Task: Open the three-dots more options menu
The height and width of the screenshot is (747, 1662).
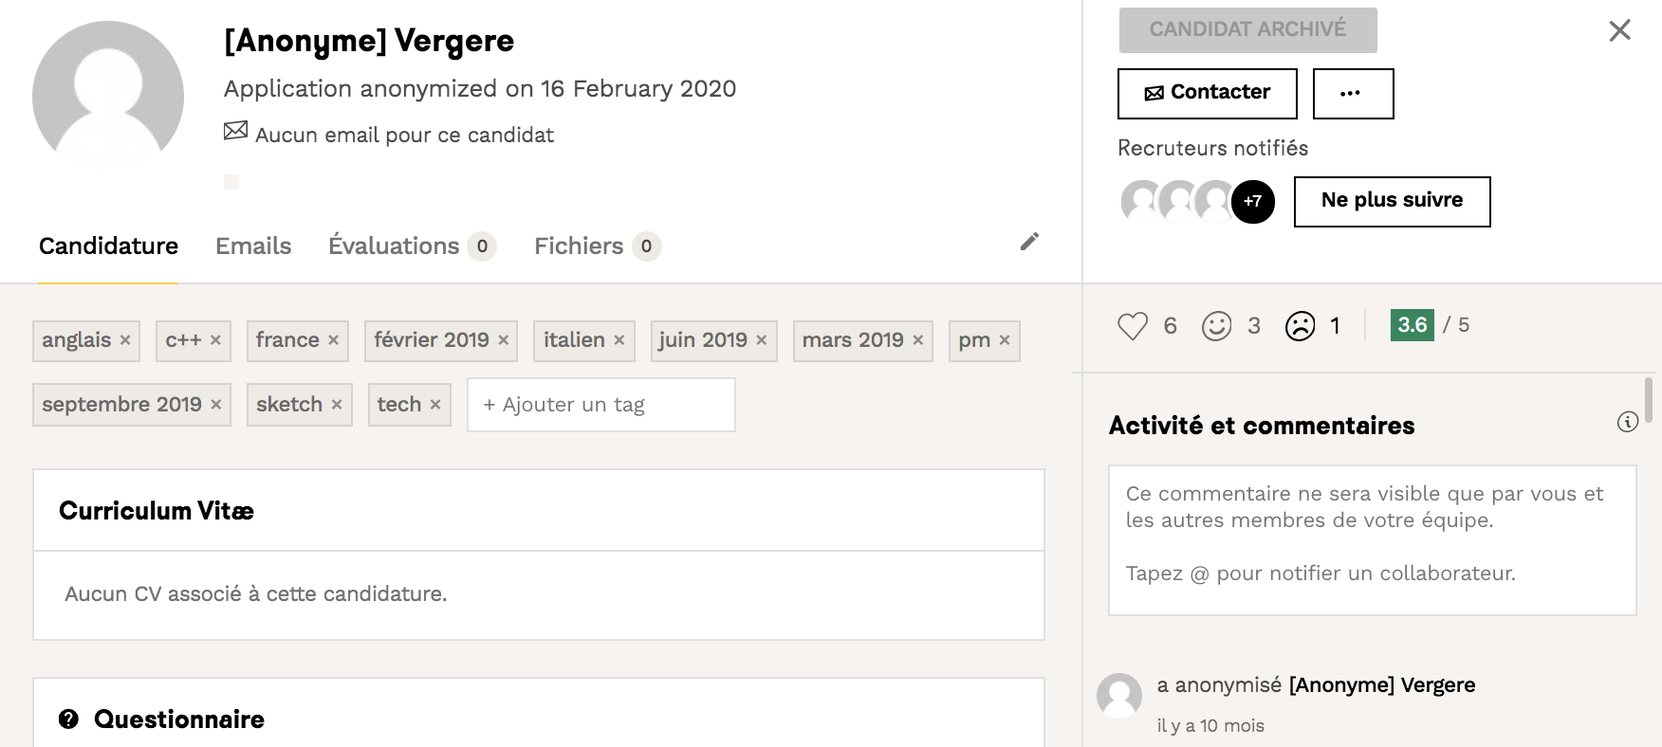Action: coord(1352,93)
